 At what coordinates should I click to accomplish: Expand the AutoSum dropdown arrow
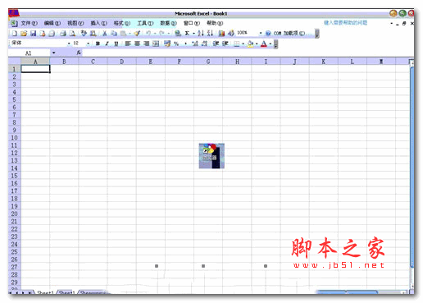[x=193, y=34]
